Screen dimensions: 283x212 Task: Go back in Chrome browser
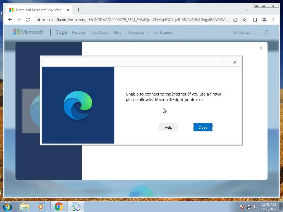click(x=10, y=20)
